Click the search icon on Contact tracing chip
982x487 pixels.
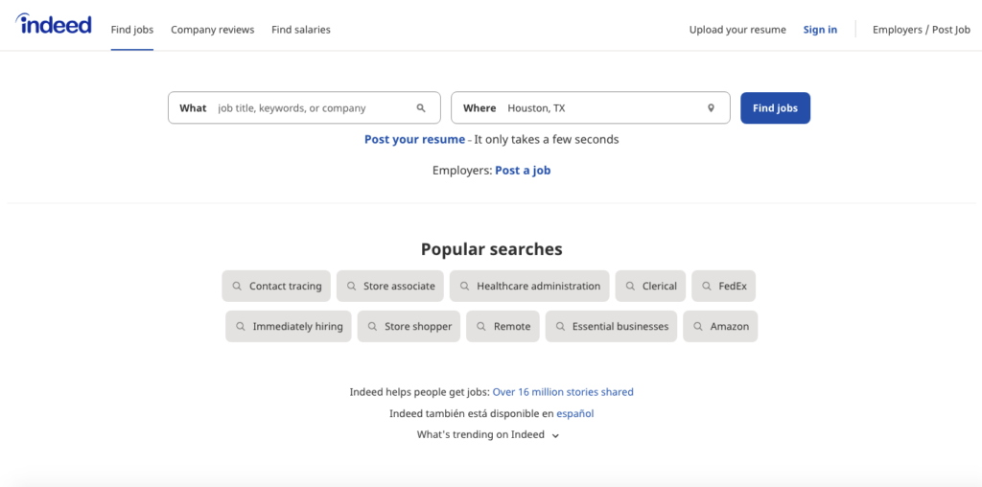(x=237, y=287)
